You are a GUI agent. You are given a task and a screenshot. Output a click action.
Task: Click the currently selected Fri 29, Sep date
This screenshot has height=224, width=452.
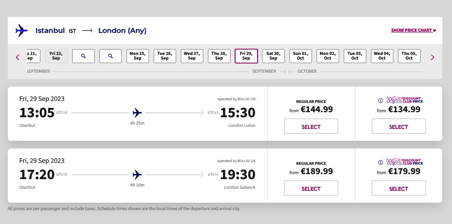click(246, 56)
